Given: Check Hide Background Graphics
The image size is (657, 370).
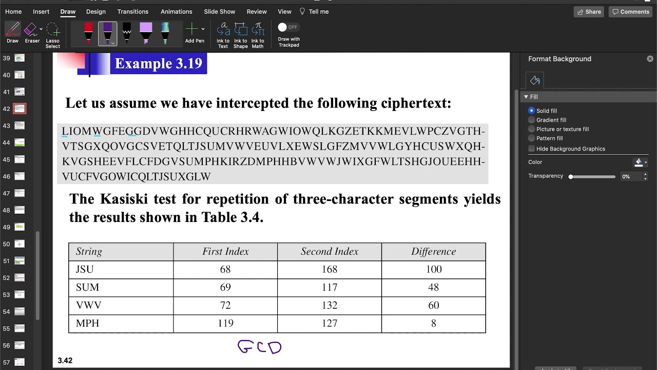Looking at the screenshot, I should click(x=531, y=149).
